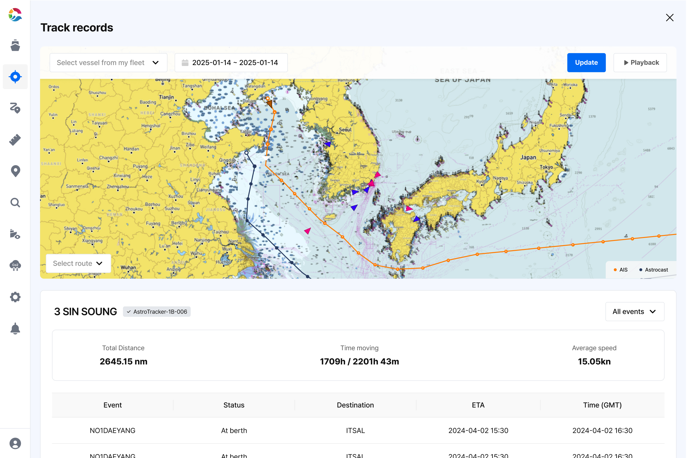Open the settings gear icon in sidebar
Screen dimensions: 687x458
(15, 297)
